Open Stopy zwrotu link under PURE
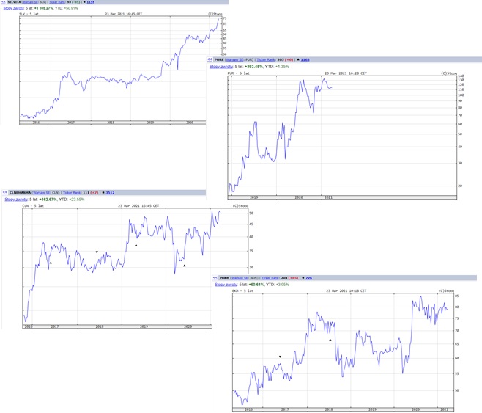The height and width of the screenshot is (413, 482). click(220, 66)
